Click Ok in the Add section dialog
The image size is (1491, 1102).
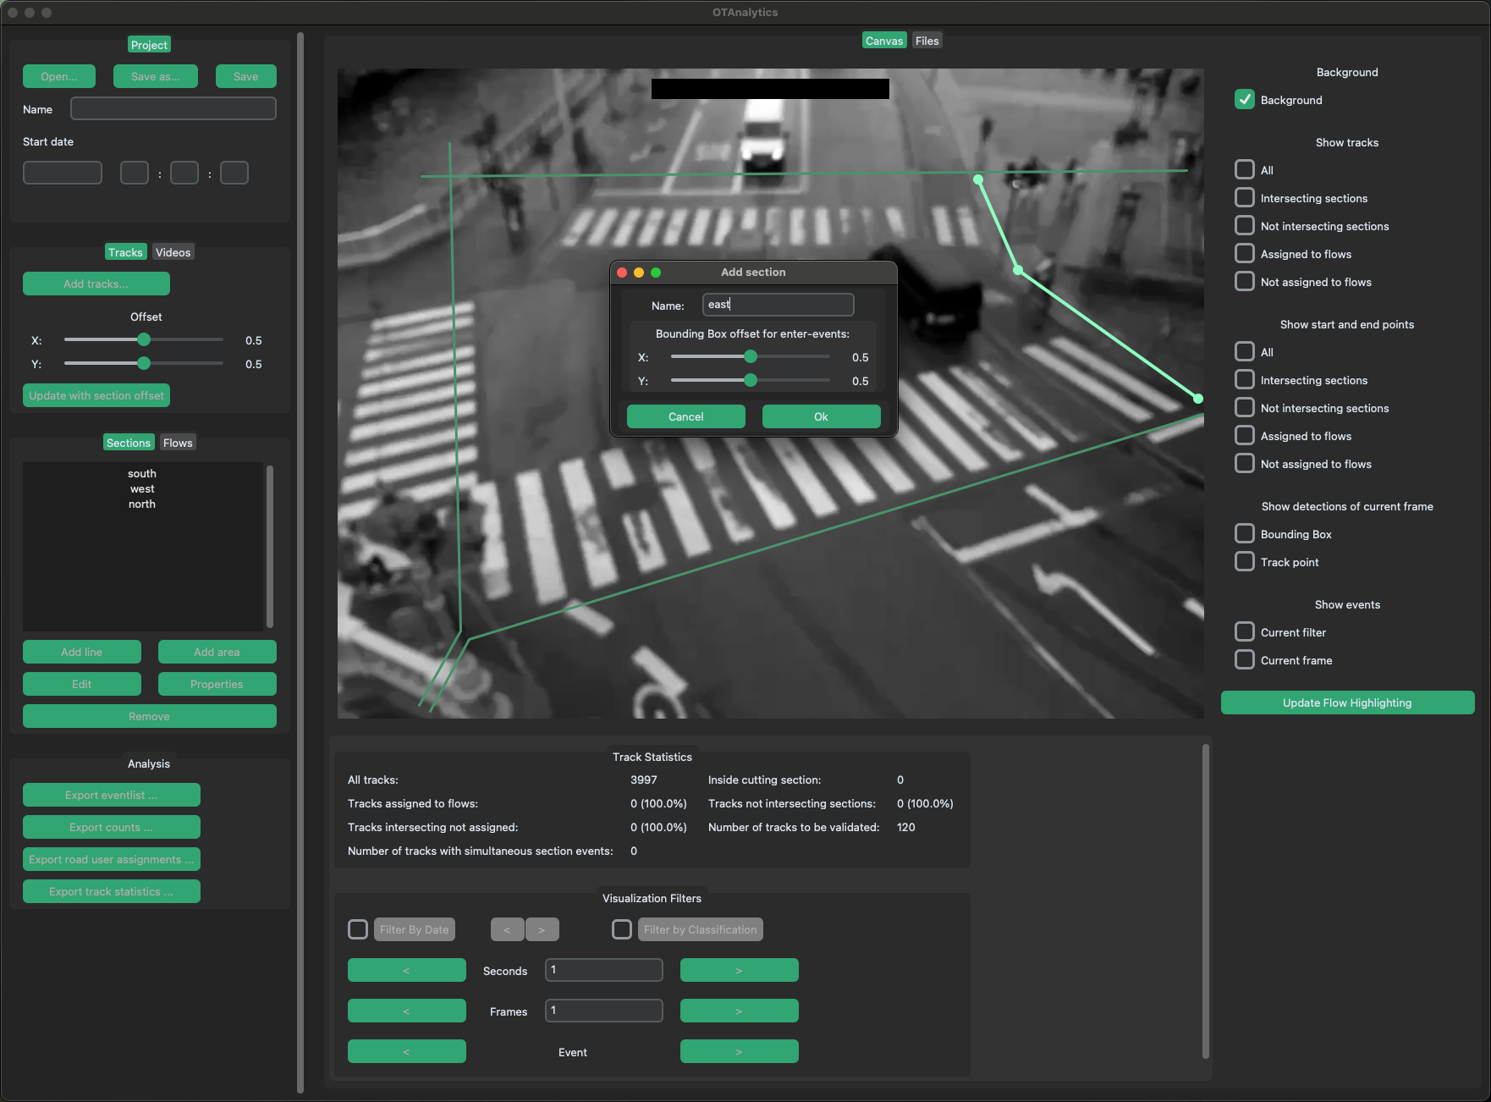click(x=821, y=416)
